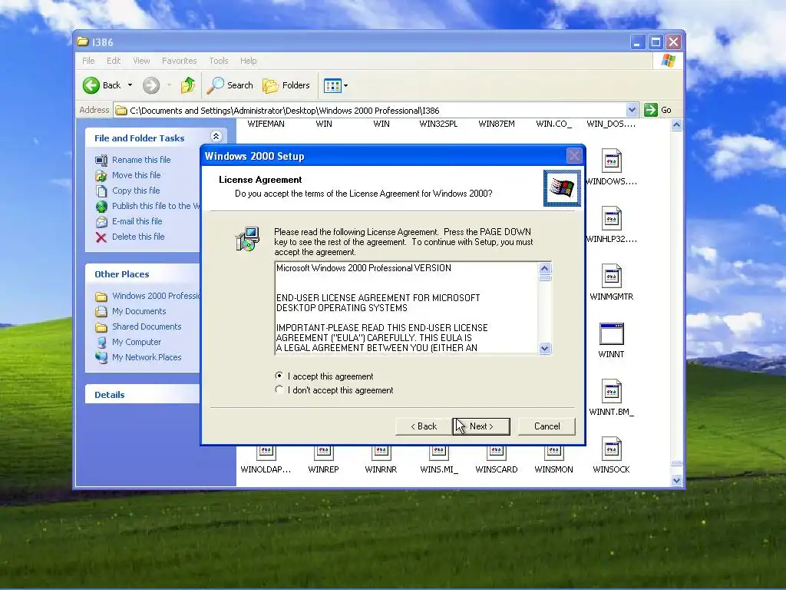Screen dimensions: 786x590
Task: Open the View menu
Action: click(x=141, y=61)
